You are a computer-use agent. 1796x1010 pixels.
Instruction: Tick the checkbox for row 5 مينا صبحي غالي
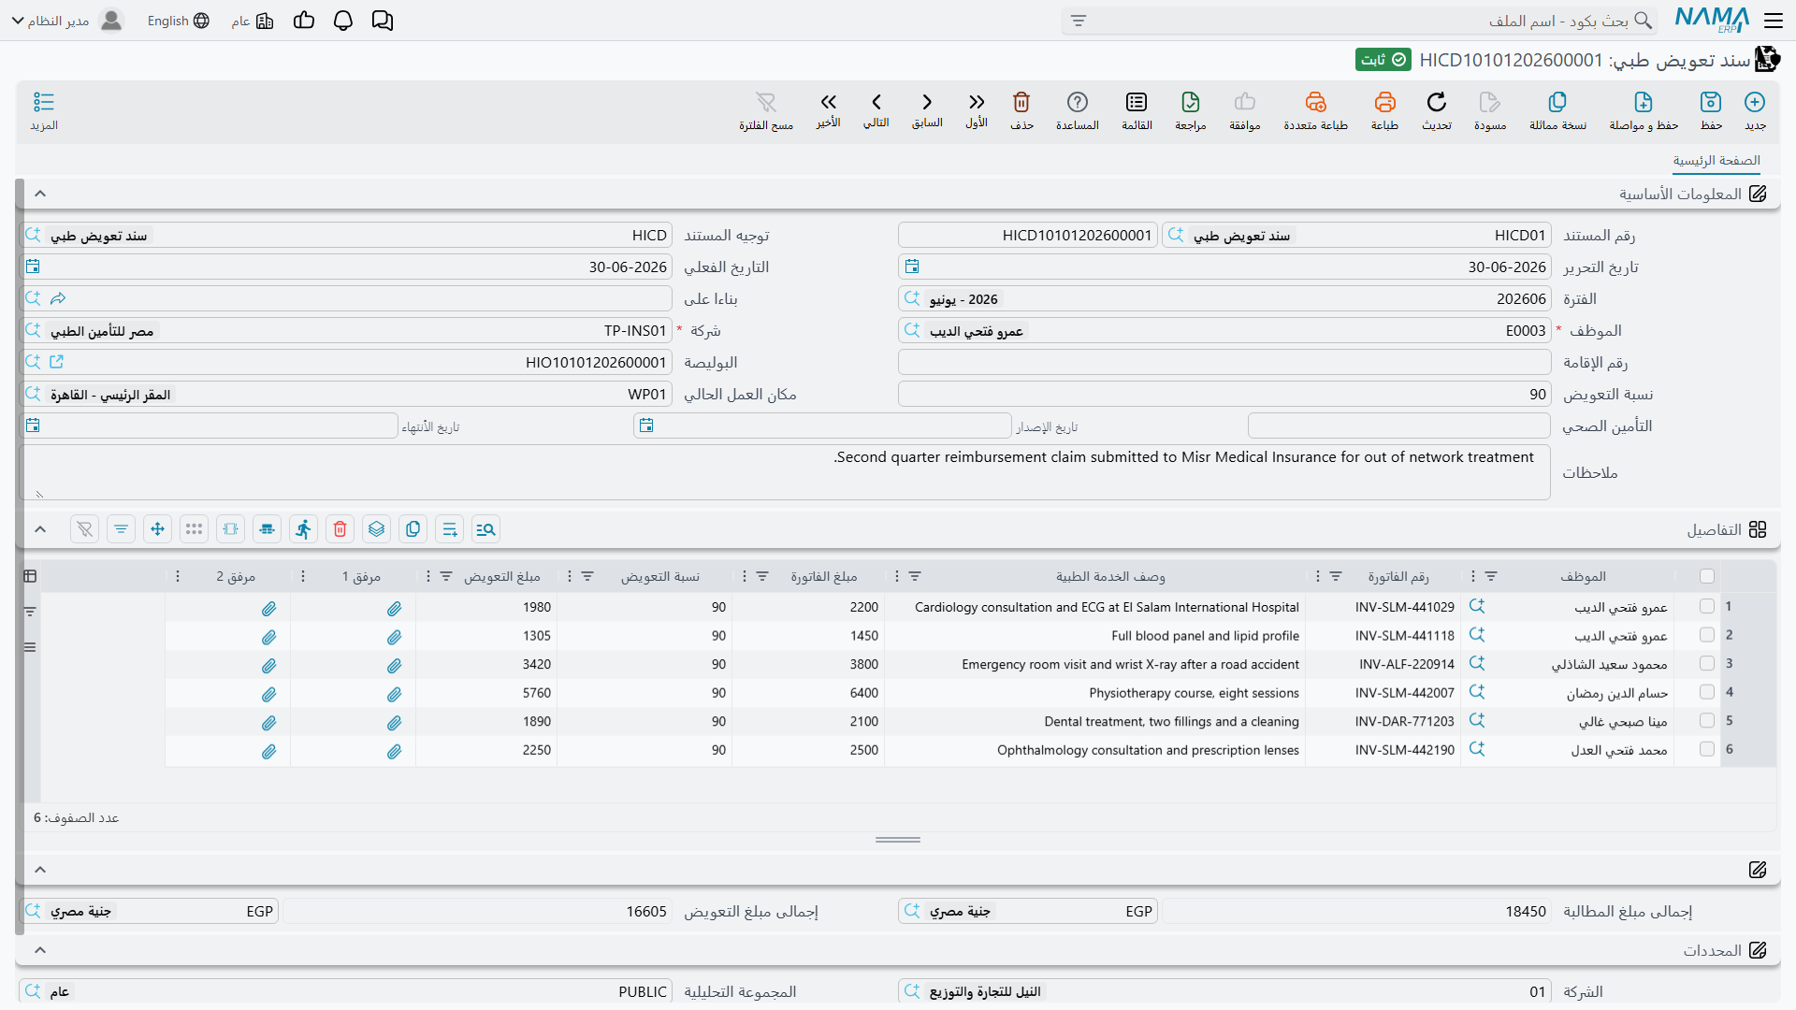click(1707, 721)
